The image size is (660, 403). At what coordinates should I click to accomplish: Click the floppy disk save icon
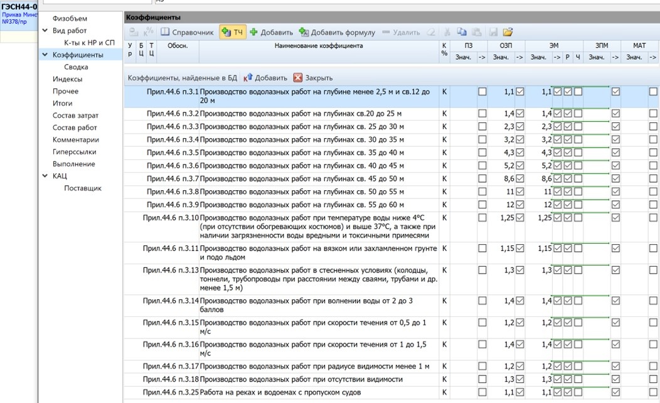pyautogui.click(x=493, y=32)
